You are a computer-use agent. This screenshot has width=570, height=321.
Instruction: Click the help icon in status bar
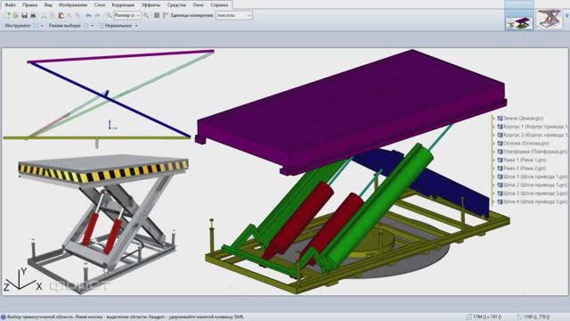[x=4, y=317]
